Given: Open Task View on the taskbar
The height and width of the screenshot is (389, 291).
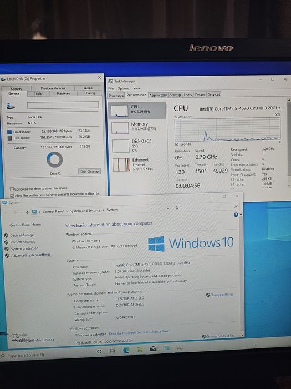Looking at the screenshot, I should (x=113, y=351).
